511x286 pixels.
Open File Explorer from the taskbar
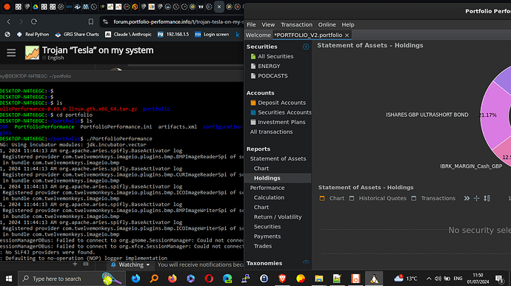318,279
